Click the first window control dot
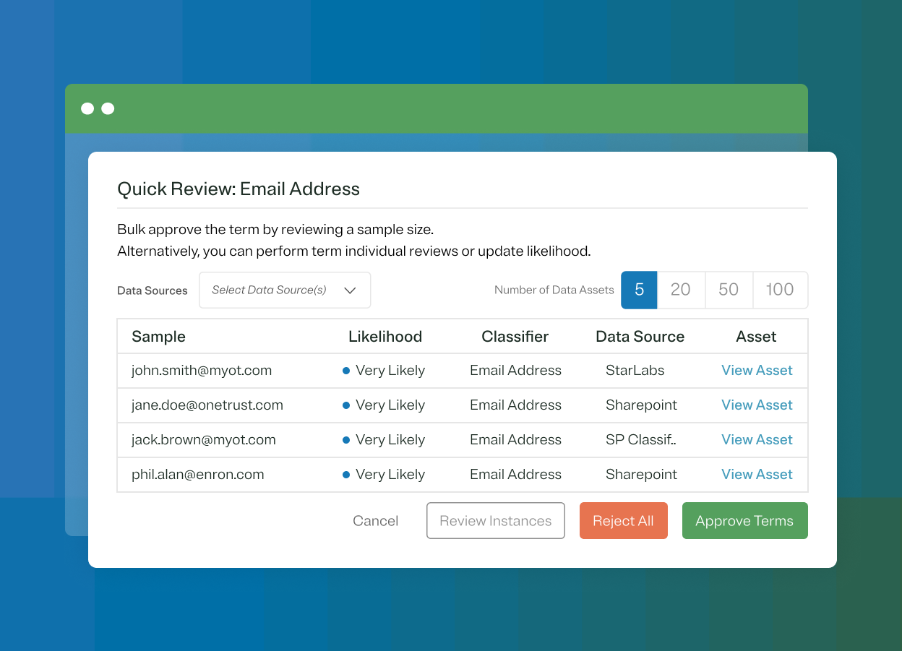This screenshot has height=651, width=902. tap(87, 108)
